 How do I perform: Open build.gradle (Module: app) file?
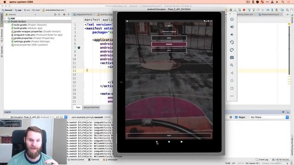[27, 28]
